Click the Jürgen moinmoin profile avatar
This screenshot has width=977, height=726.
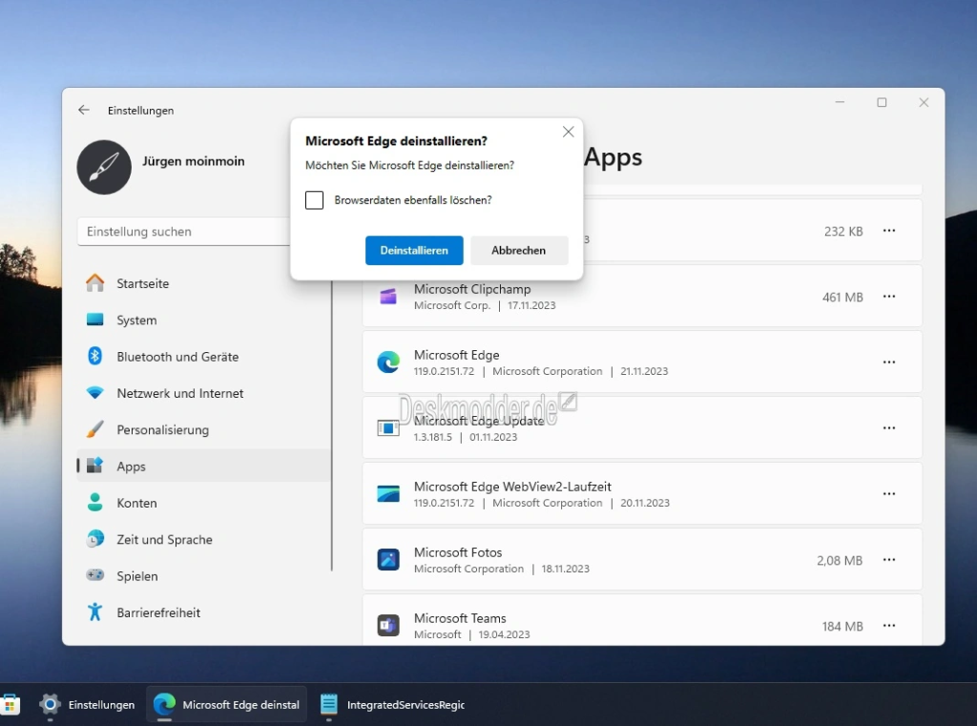[104, 167]
